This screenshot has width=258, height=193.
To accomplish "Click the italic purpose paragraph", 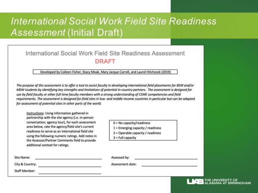I will click(x=105, y=94).
